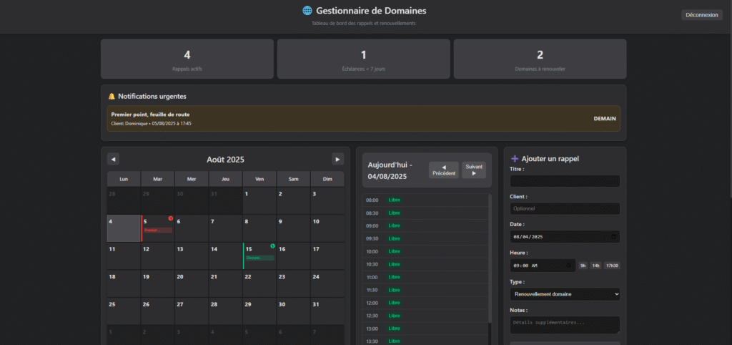
Task: Open the Discussi event on August 15
Action: [260, 258]
